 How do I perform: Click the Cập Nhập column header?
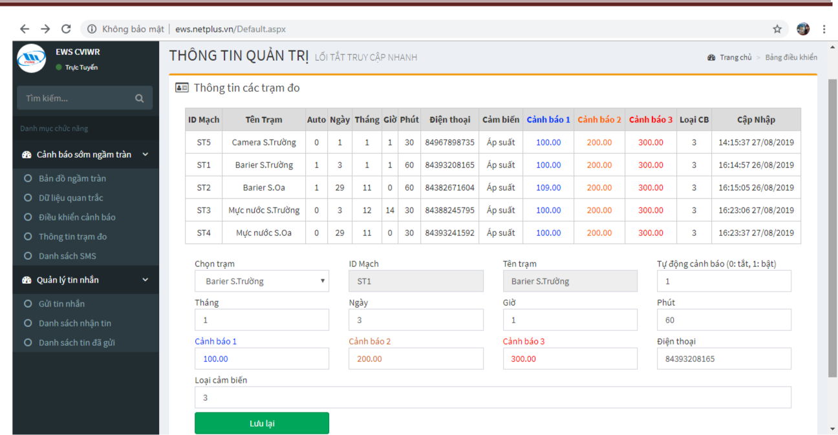[x=756, y=120]
